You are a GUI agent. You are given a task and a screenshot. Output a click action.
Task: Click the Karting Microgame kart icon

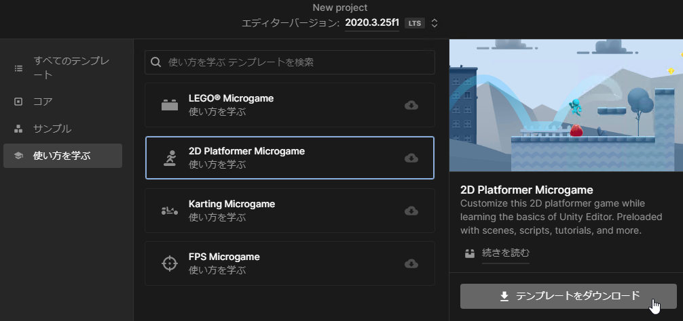(170, 211)
